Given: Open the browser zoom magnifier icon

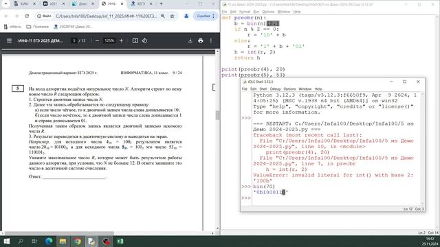Looking at the screenshot, I should pos(163,16).
